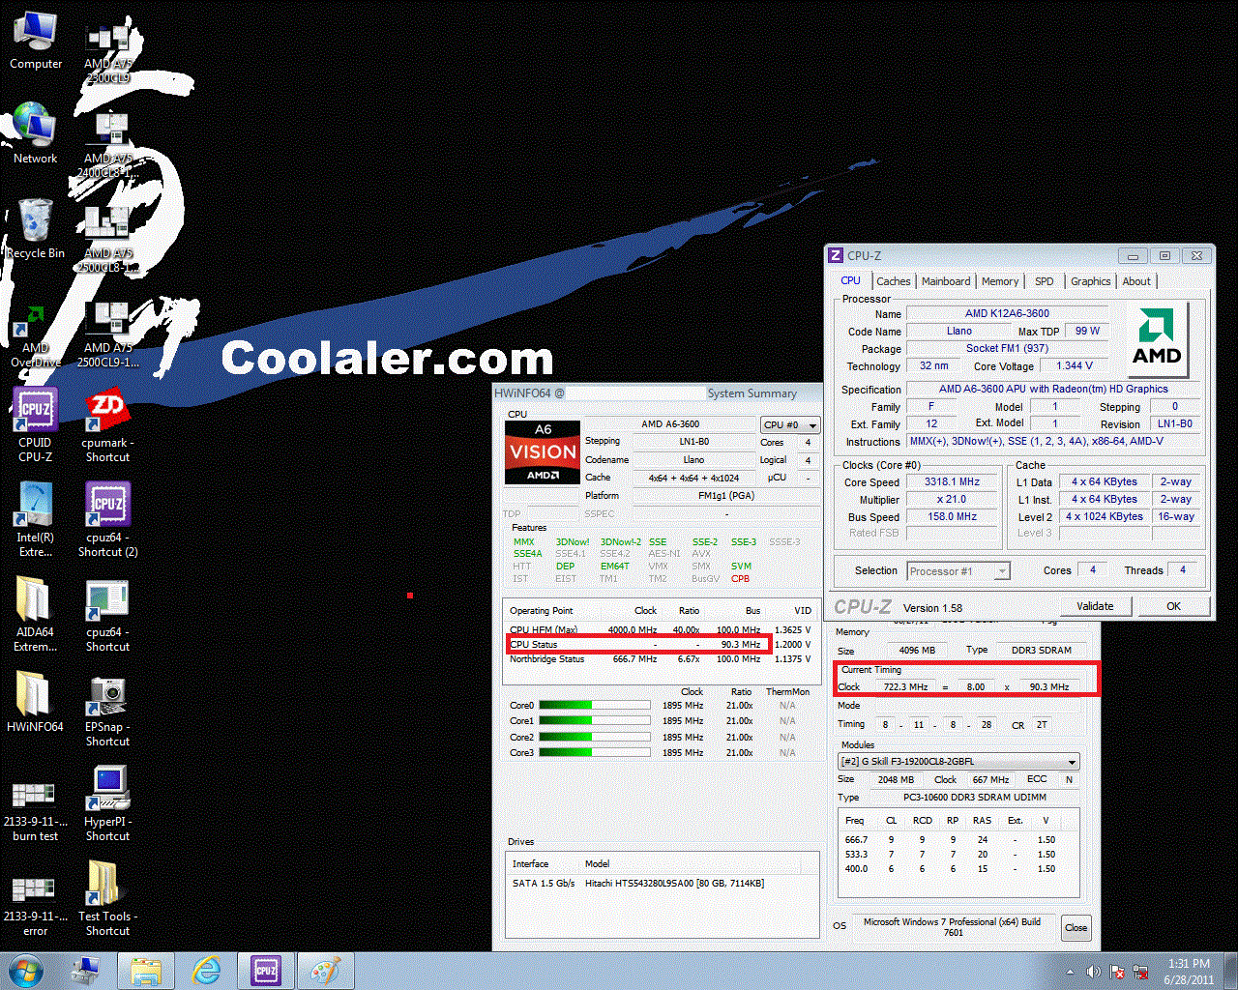
Task: Open the CPU #0 dropdown in HWiNFO64
Action: point(789,424)
